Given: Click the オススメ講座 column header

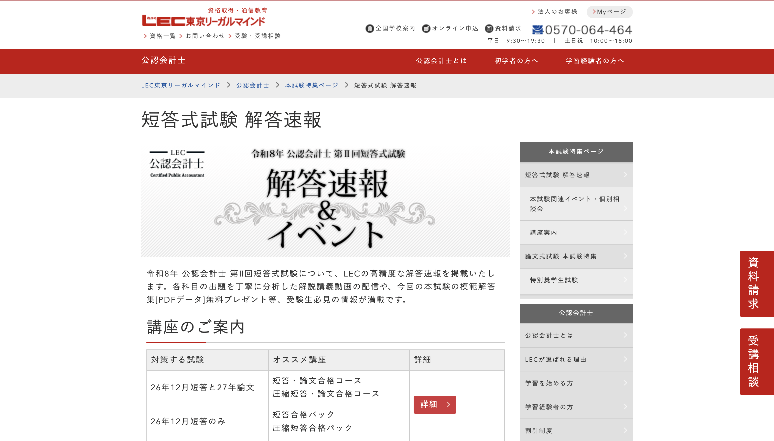Looking at the screenshot, I should pos(339,360).
